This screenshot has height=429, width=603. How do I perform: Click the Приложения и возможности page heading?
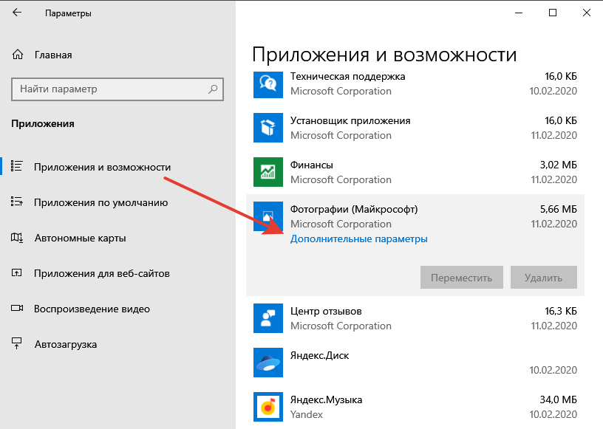click(x=384, y=55)
